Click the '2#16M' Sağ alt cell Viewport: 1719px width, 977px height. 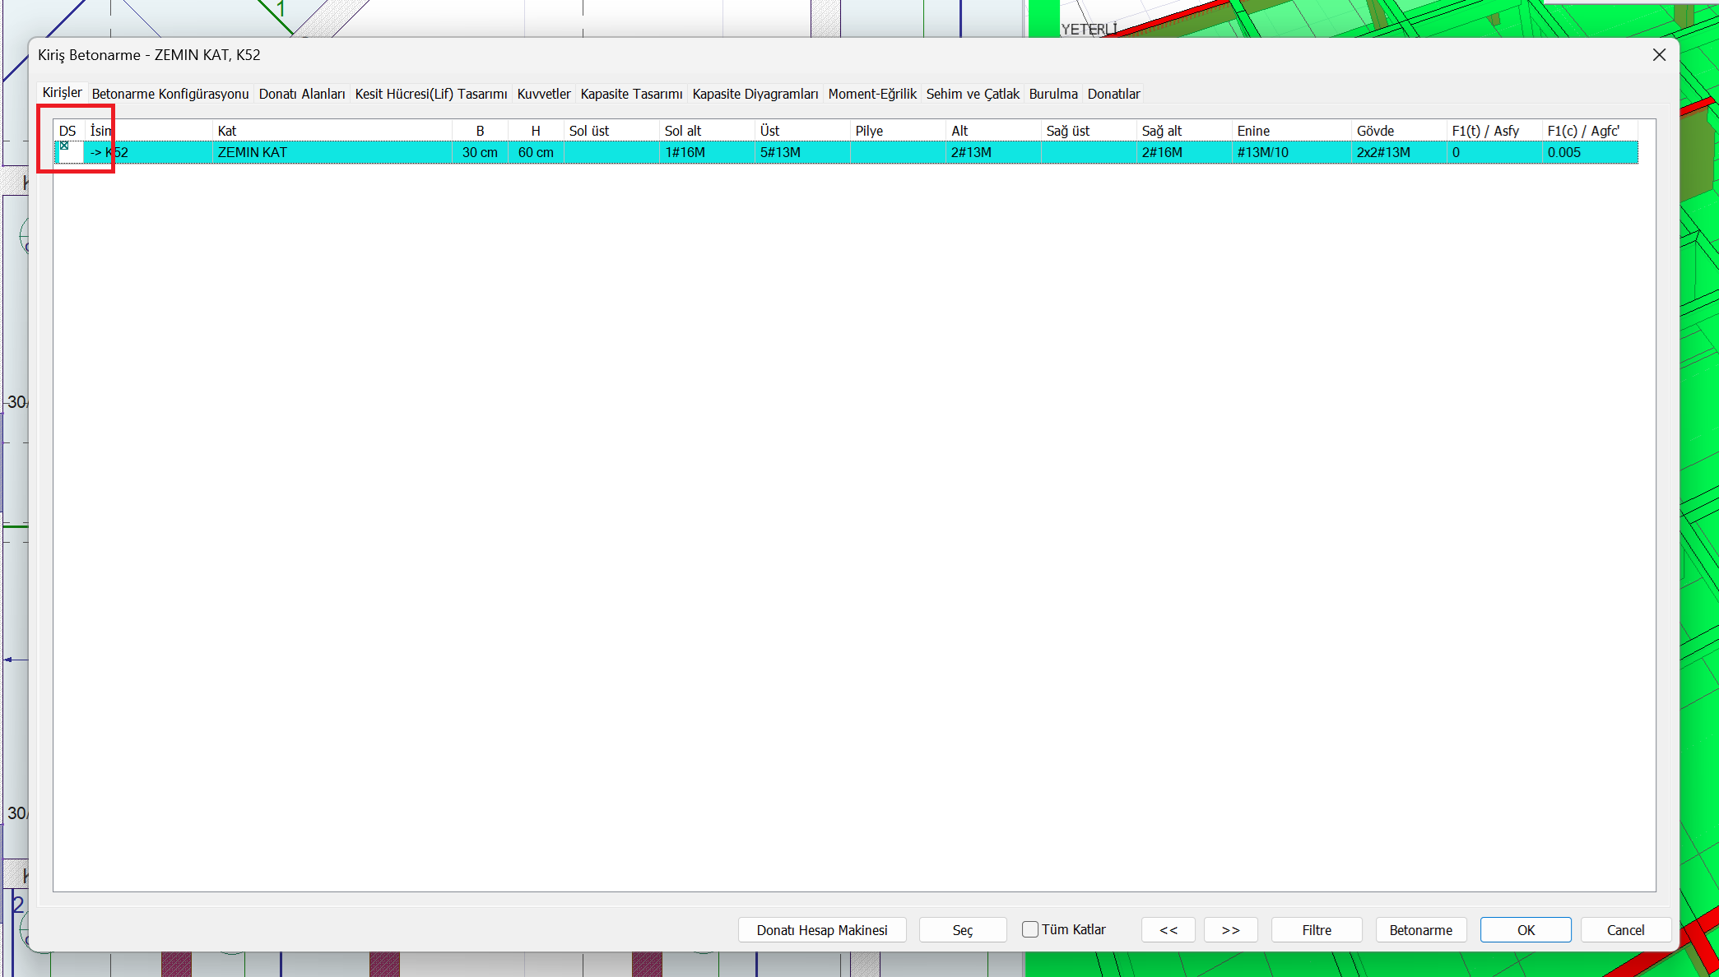click(x=1184, y=152)
